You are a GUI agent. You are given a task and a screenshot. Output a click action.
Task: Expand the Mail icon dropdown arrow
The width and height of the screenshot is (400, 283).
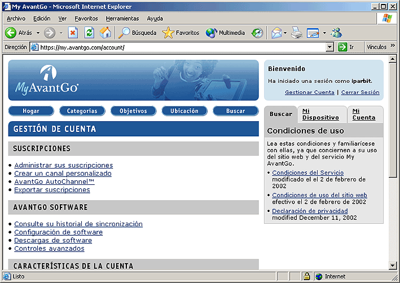[285, 33]
